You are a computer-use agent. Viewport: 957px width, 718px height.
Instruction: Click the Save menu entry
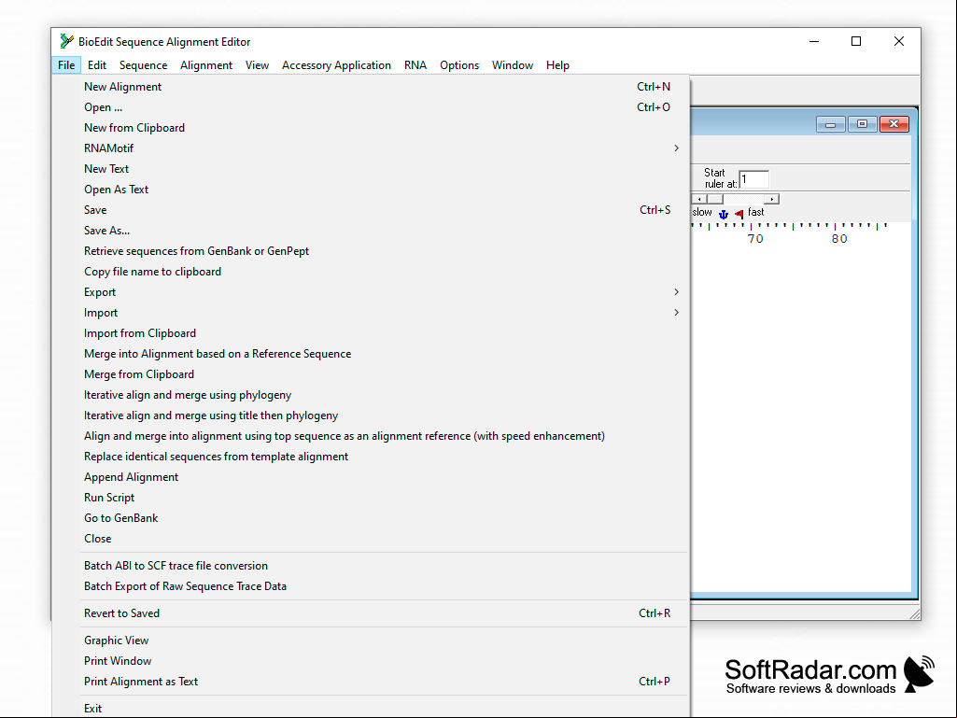[371, 210]
